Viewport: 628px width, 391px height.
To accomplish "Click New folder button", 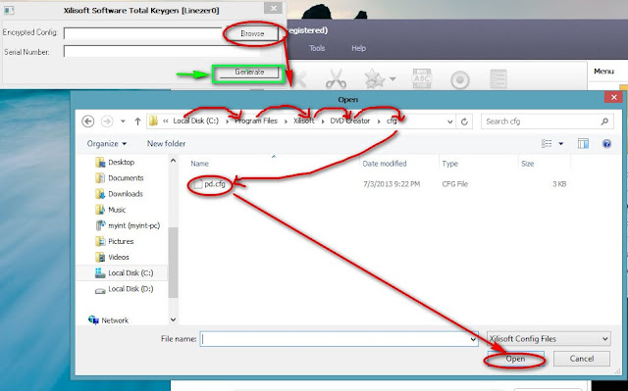I will click(x=166, y=143).
